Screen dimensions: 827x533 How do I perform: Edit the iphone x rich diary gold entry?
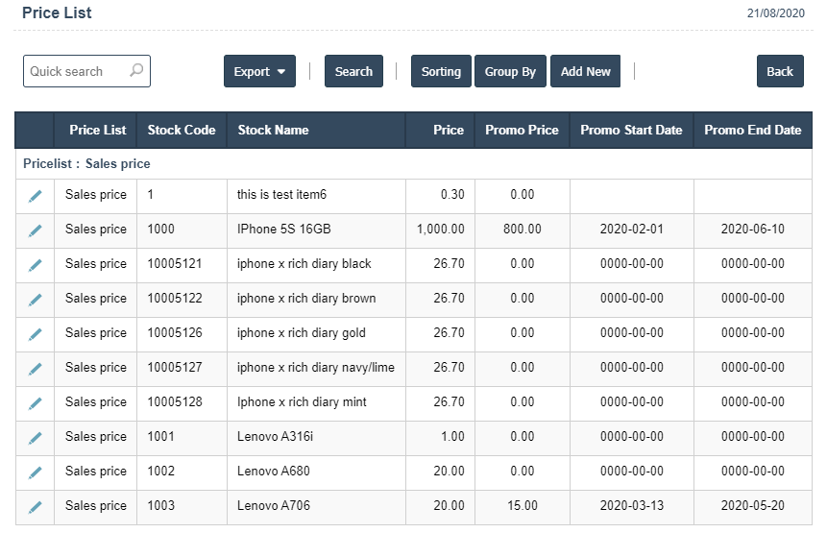coord(36,334)
